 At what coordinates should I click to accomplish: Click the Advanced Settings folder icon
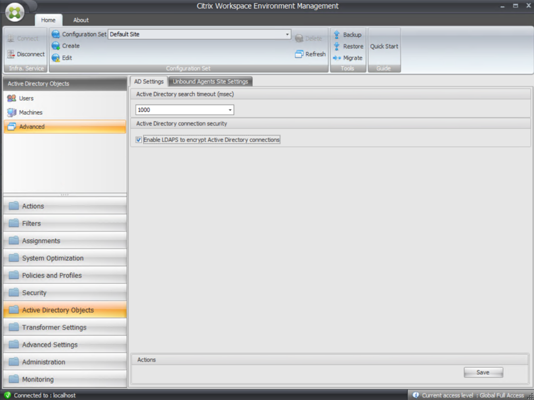[x=14, y=344]
